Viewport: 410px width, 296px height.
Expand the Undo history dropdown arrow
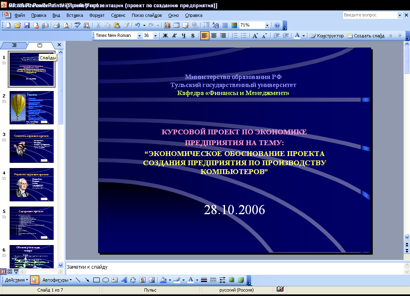point(144,25)
